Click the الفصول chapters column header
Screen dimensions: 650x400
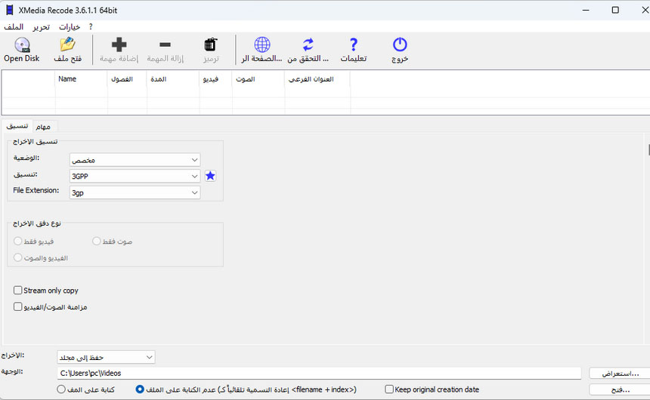[x=127, y=78]
